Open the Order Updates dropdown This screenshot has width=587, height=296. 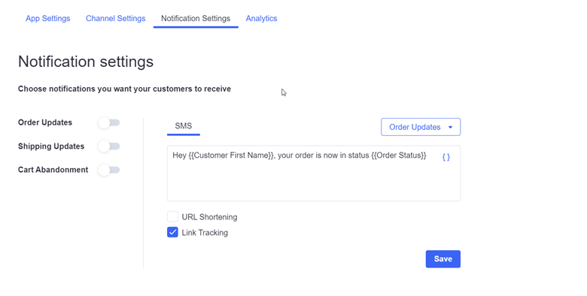tap(421, 127)
